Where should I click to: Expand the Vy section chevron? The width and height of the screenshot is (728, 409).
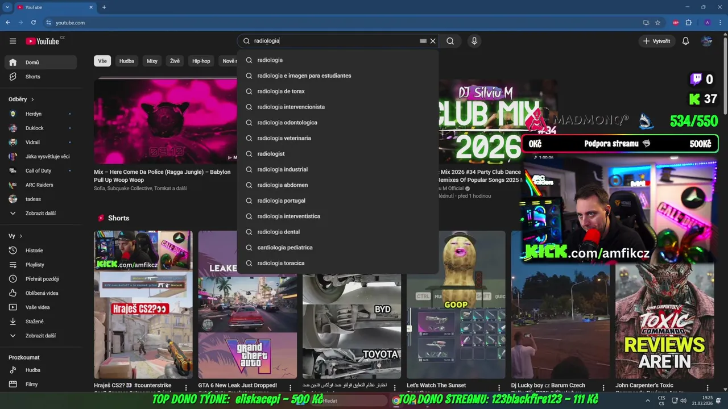tap(20, 236)
